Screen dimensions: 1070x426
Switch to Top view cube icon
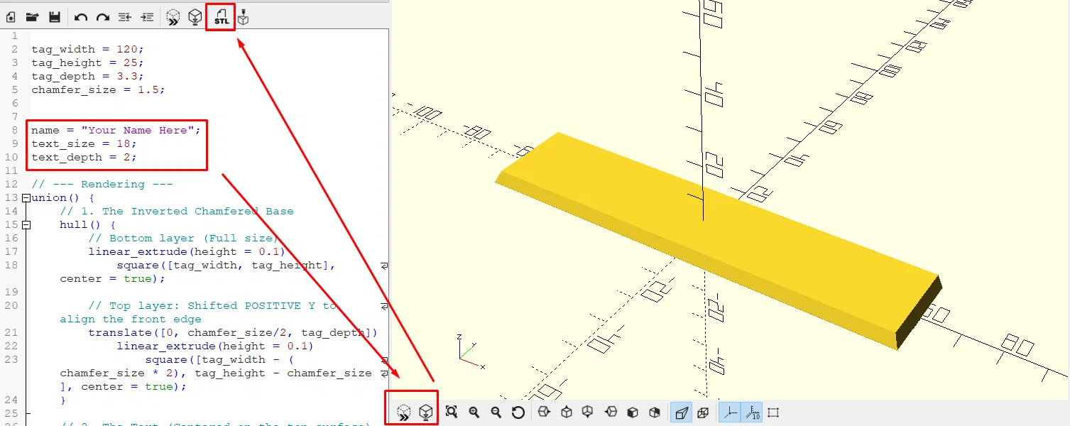click(566, 413)
